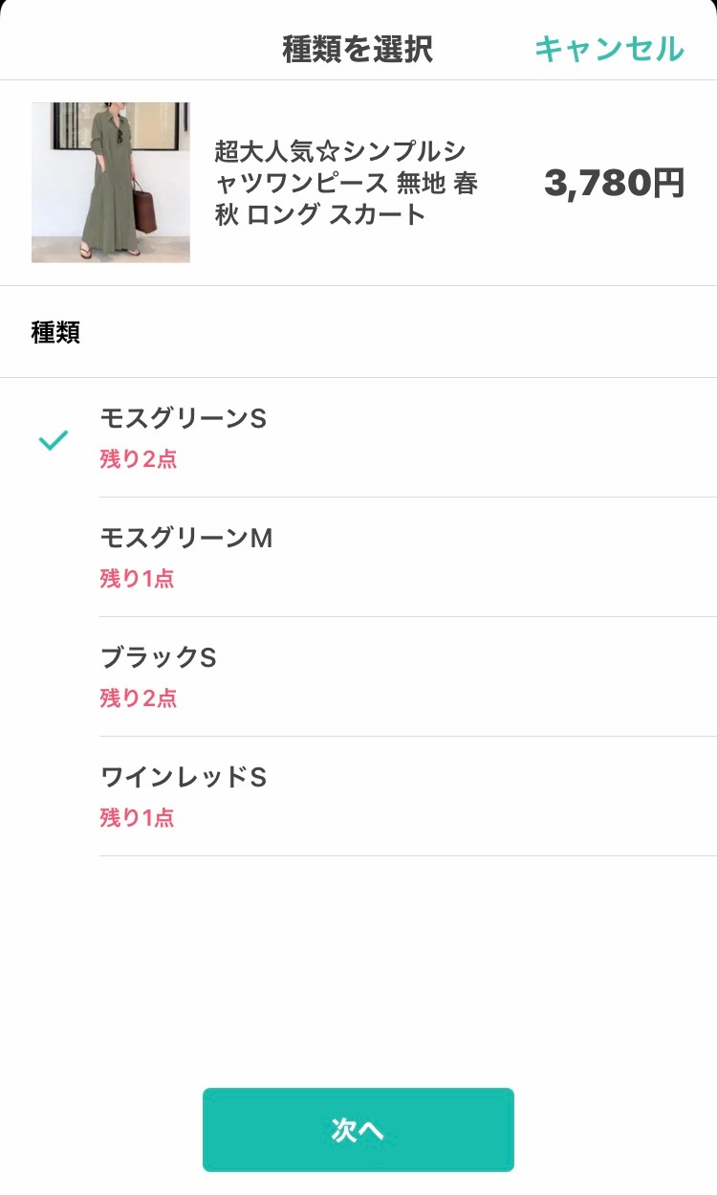This screenshot has height=1195, width=717.
Task: Tap the empty check slot beside モスグリーンM
Action: point(54,558)
